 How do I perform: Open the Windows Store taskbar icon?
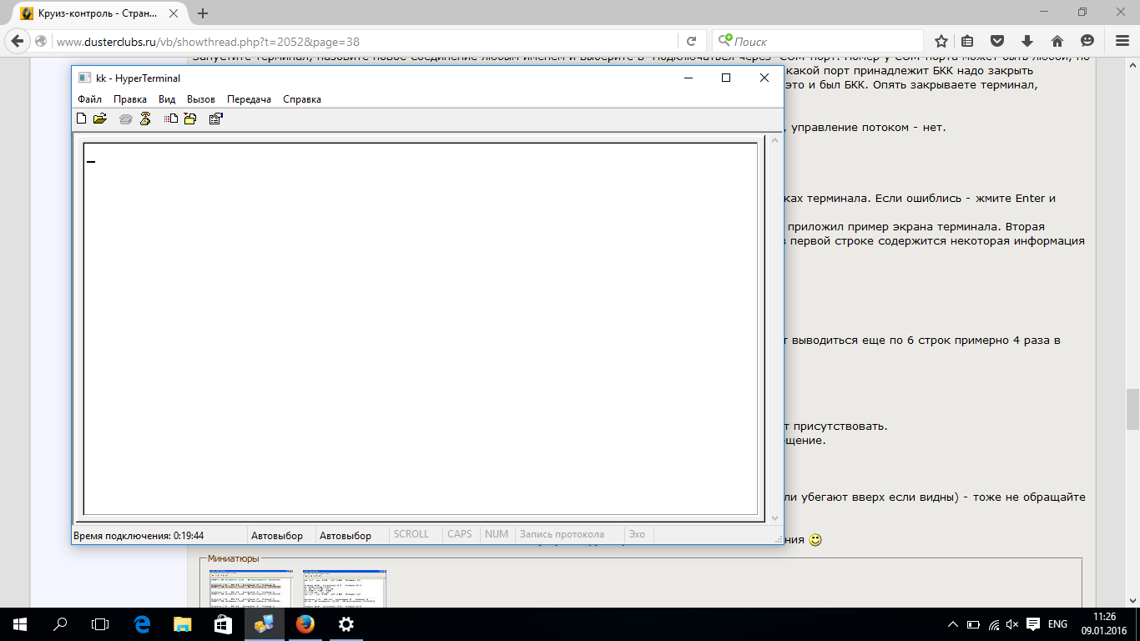point(223,623)
